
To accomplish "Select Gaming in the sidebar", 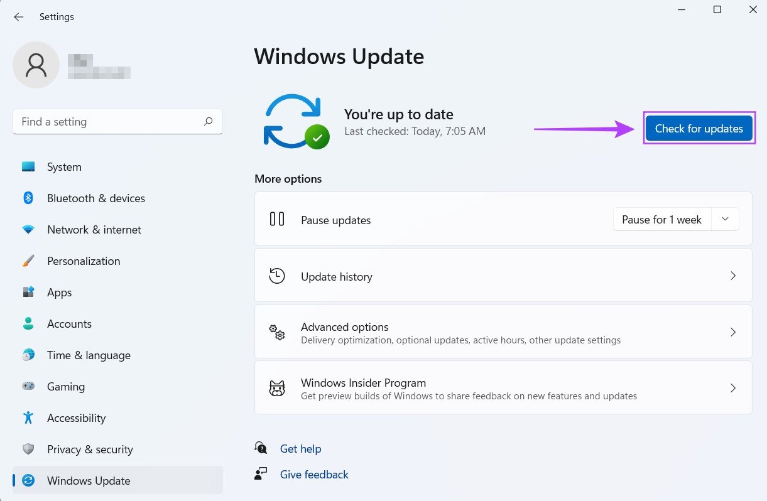I will tap(117, 387).
